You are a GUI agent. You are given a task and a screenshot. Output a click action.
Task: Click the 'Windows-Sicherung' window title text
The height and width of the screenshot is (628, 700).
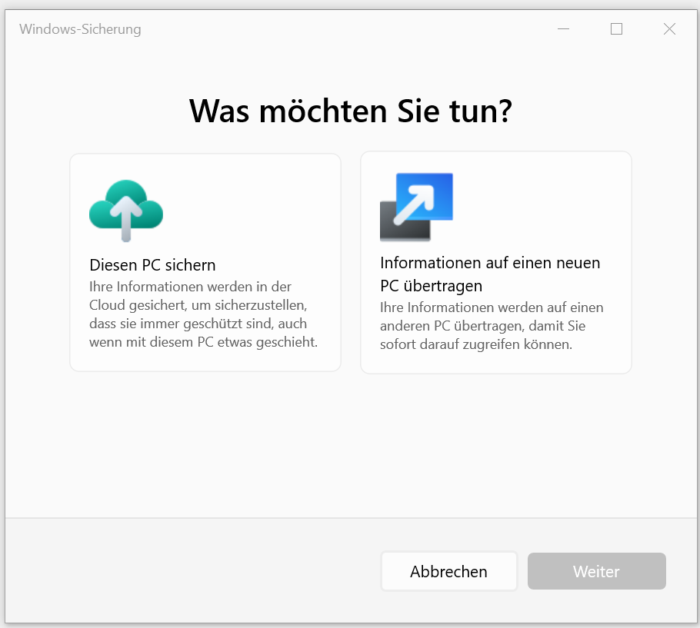point(80,29)
